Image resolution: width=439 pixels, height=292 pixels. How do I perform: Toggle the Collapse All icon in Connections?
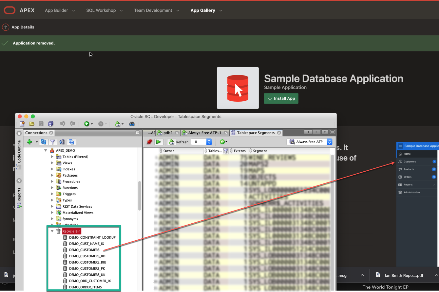click(x=71, y=142)
